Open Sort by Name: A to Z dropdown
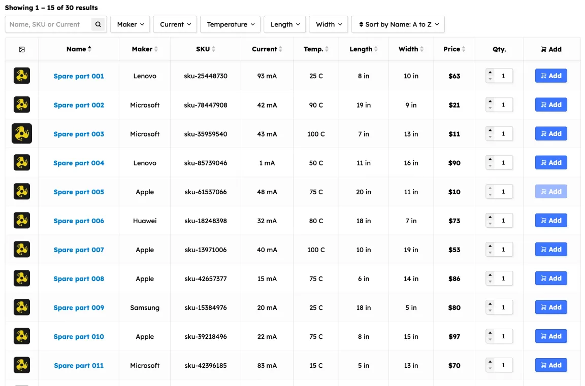The image size is (585, 386). (x=398, y=24)
